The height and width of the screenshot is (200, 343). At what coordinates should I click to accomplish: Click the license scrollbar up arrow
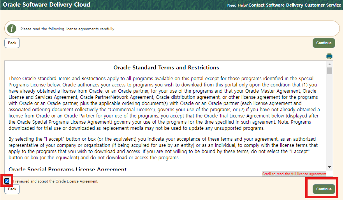tap(329, 64)
